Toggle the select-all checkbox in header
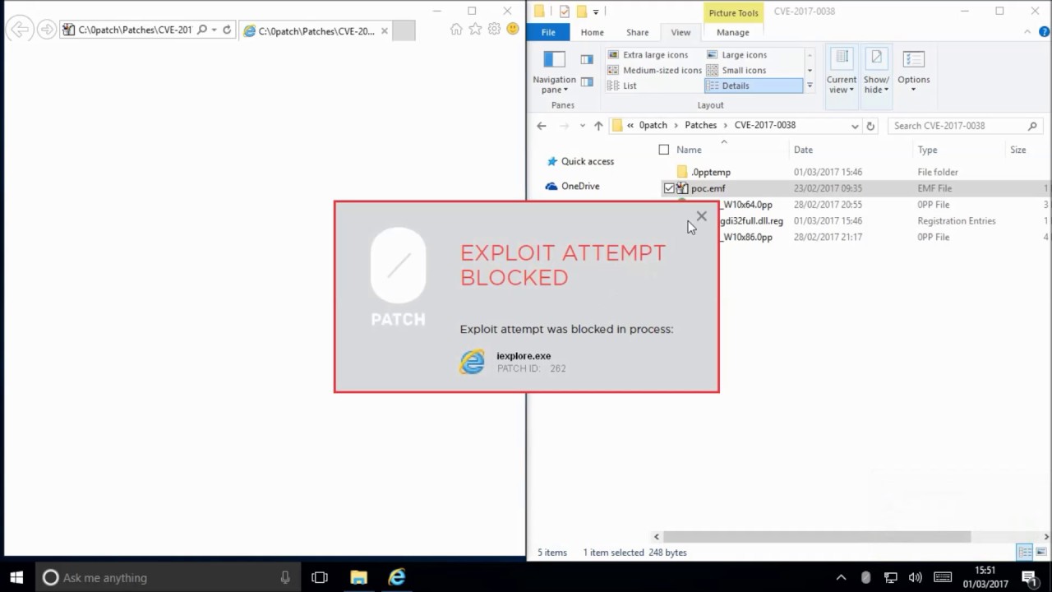This screenshot has height=592, width=1052. pyautogui.click(x=664, y=150)
